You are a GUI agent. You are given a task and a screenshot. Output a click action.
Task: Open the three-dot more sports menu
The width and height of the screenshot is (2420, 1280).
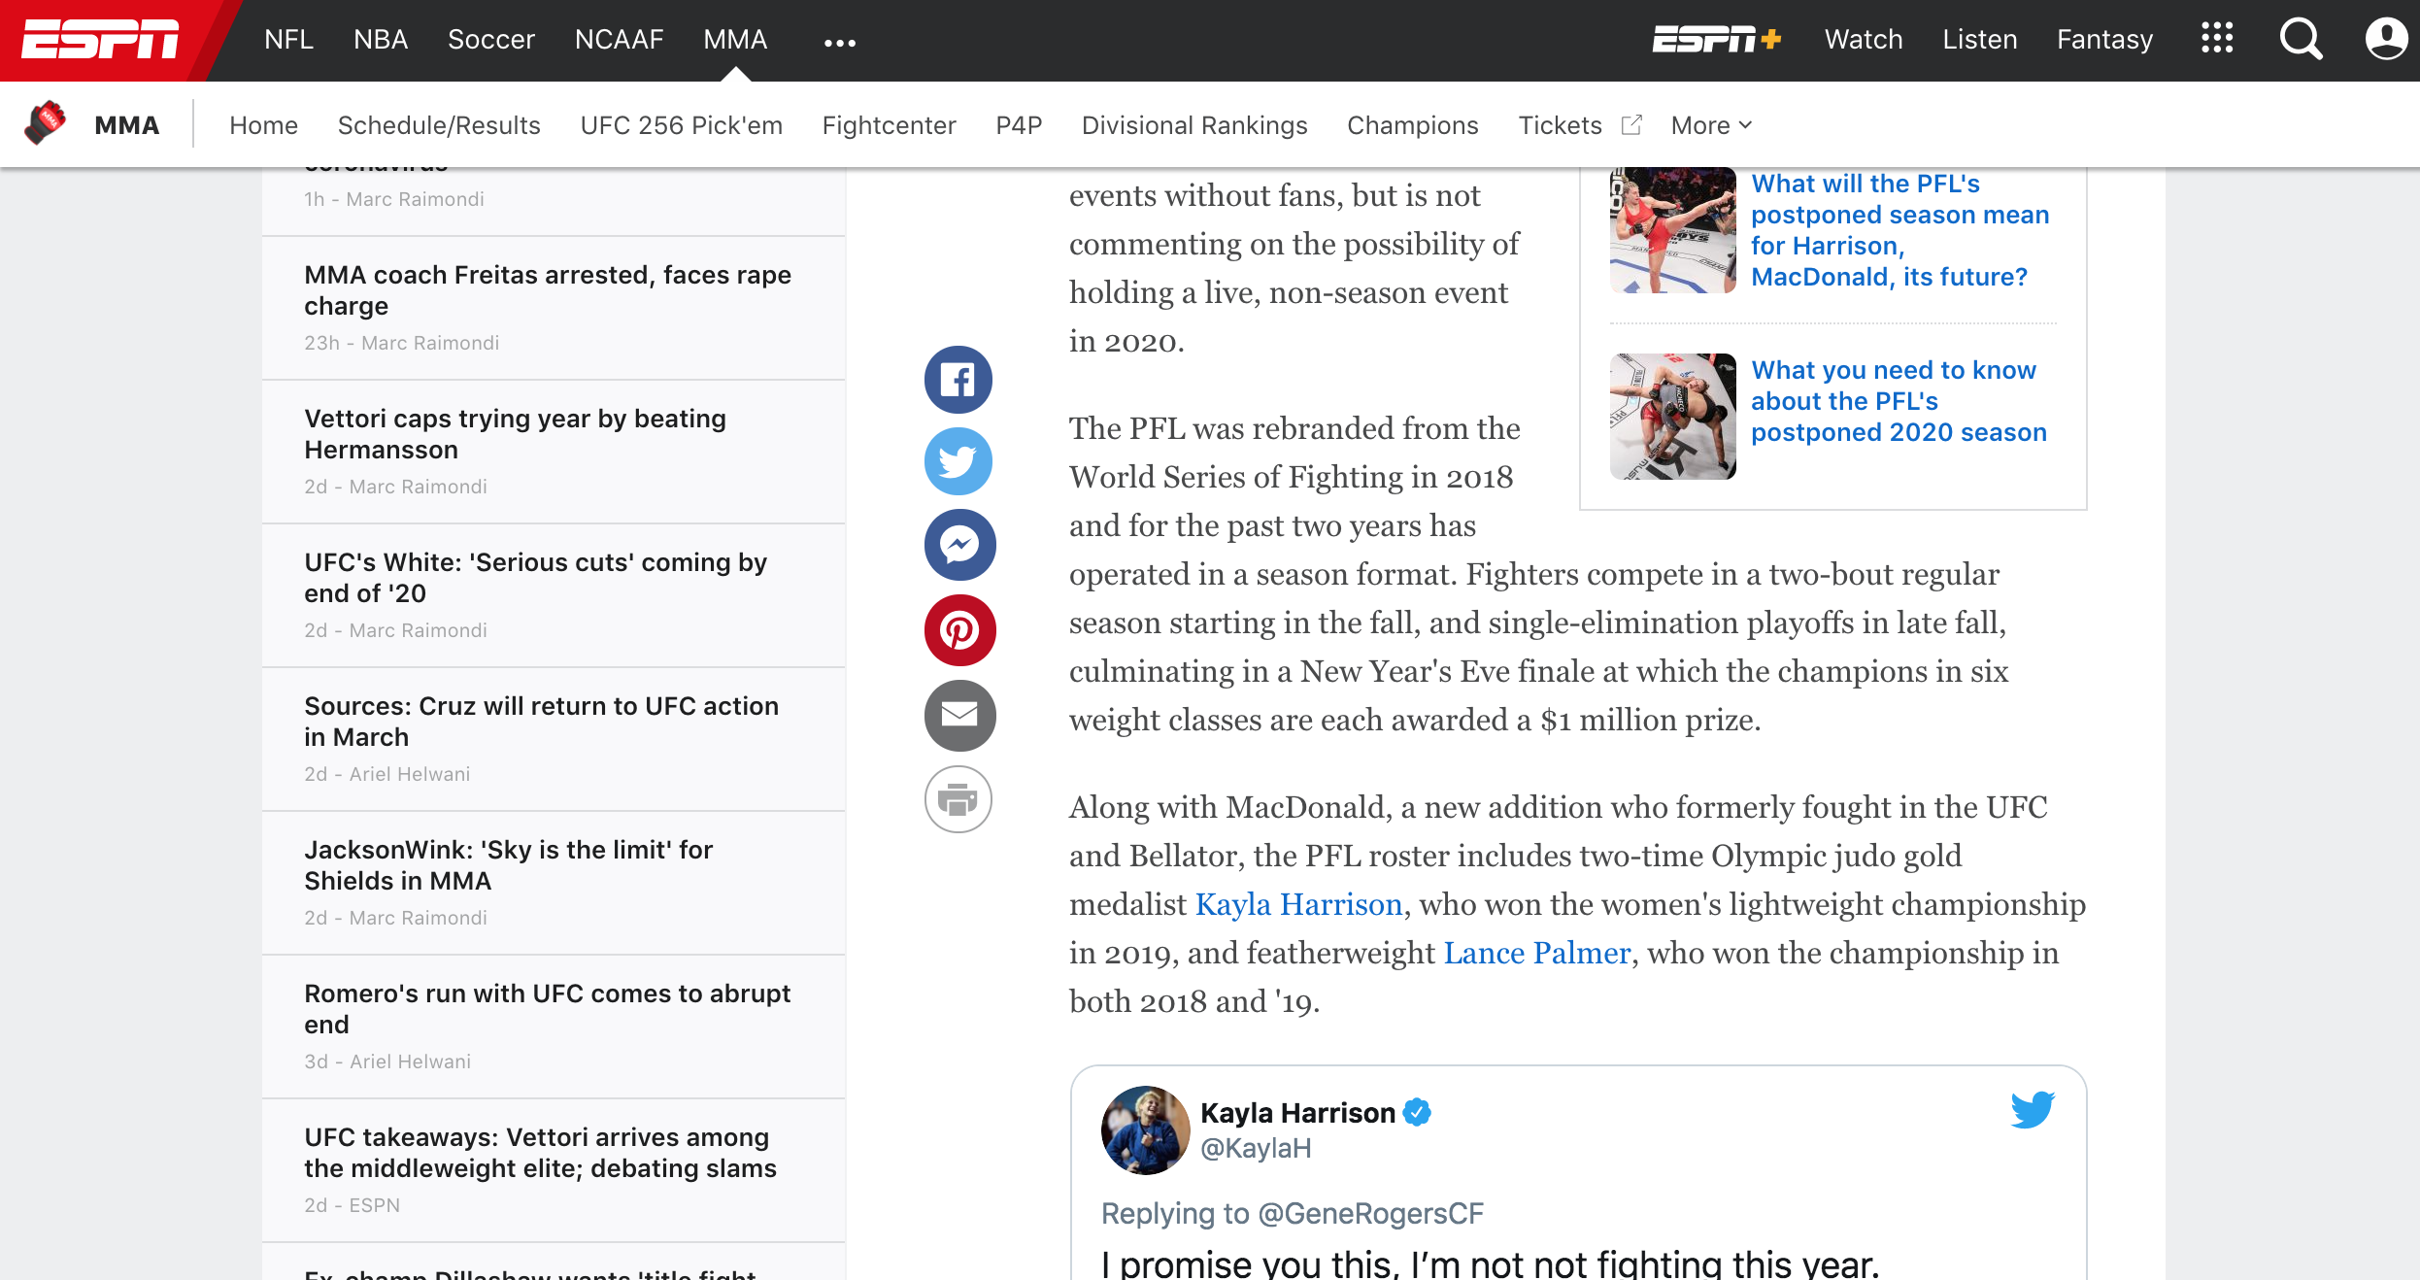[839, 43]
